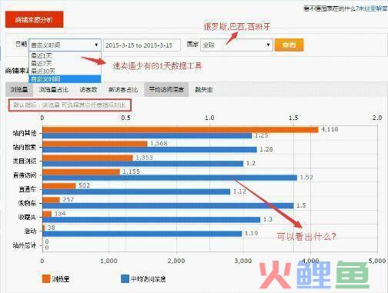
Task: Click the orange bar labeled 257
Action: tap(51, 200)
